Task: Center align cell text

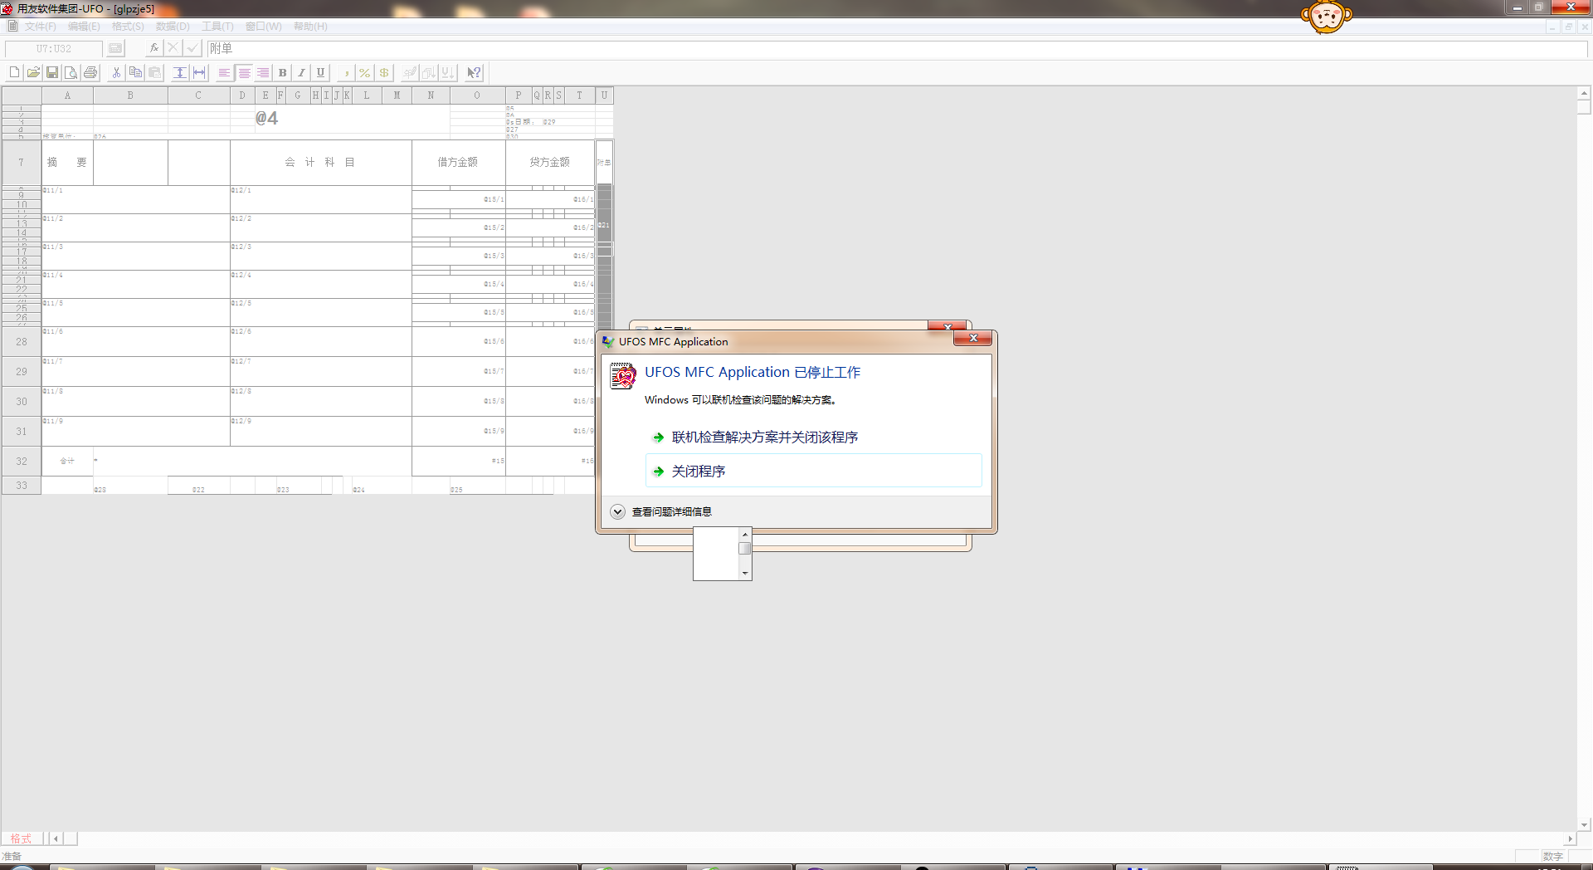Action: pyautogui.click(x=244, y=73)
